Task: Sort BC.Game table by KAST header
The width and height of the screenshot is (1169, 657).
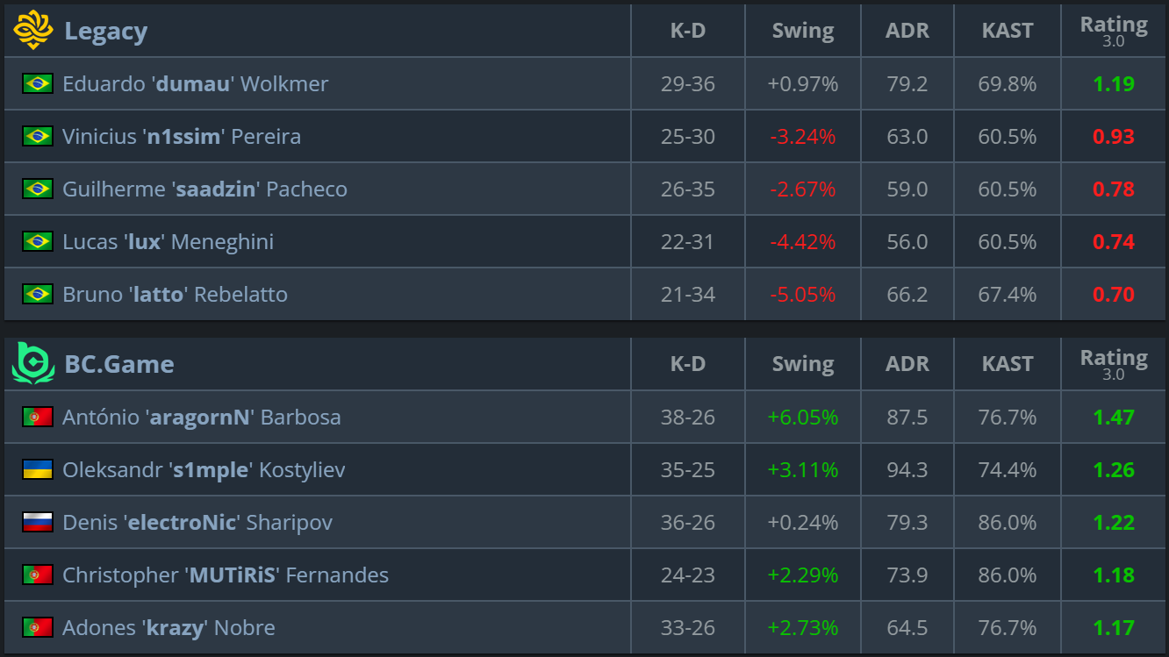Action: pyautogui.click(x=1008, y=364)
